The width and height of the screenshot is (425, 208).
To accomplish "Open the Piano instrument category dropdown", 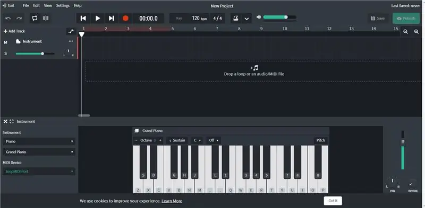I will click(39, 141).
